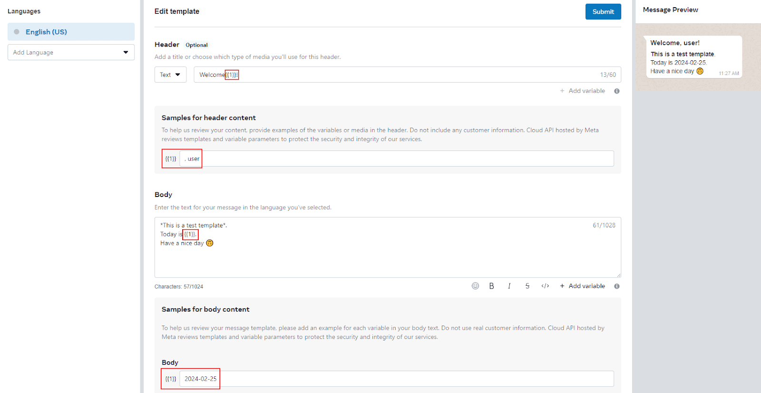
Task: Open the emoji picker for body
Action: (x=475, y=286)
